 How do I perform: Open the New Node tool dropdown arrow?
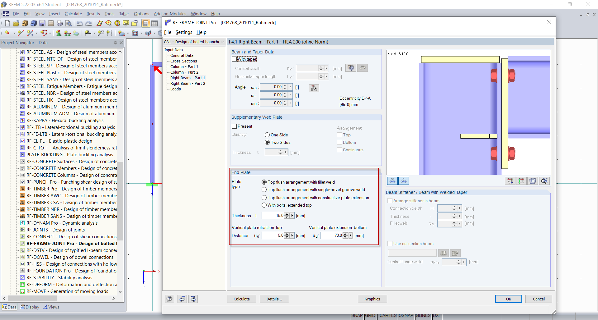(x=14, y=33)
